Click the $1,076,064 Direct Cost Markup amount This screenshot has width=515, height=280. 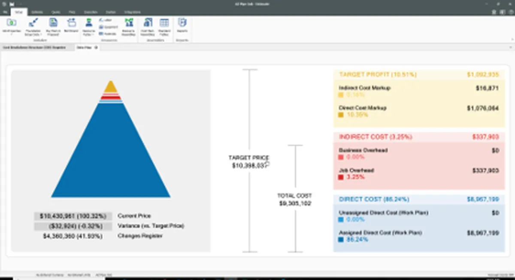[x=483, y=108]
